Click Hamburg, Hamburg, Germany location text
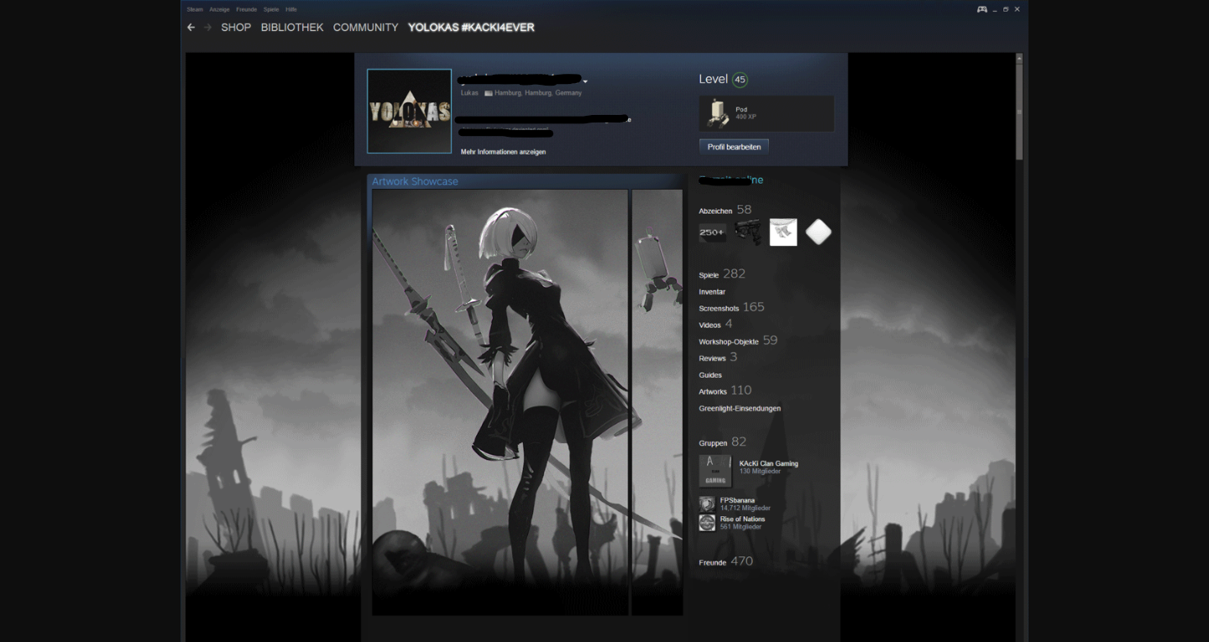This screenshot has width=1209, height=642. tap(538, 93)
